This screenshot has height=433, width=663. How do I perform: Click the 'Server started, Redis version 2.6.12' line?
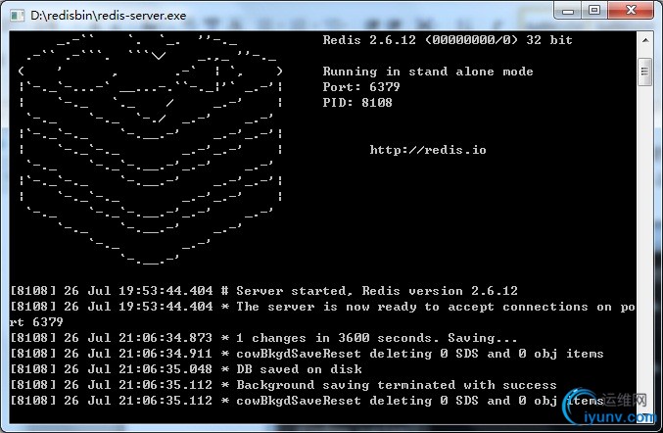[263, 291]
